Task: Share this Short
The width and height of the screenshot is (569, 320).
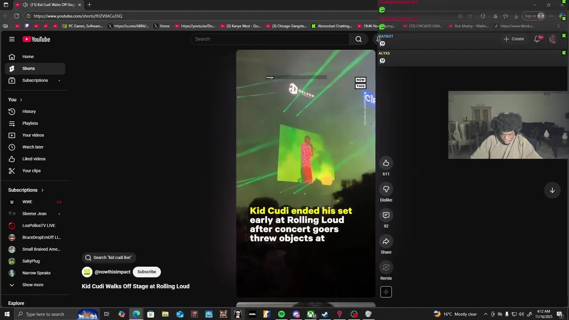Action: click(x=386, y=241)
